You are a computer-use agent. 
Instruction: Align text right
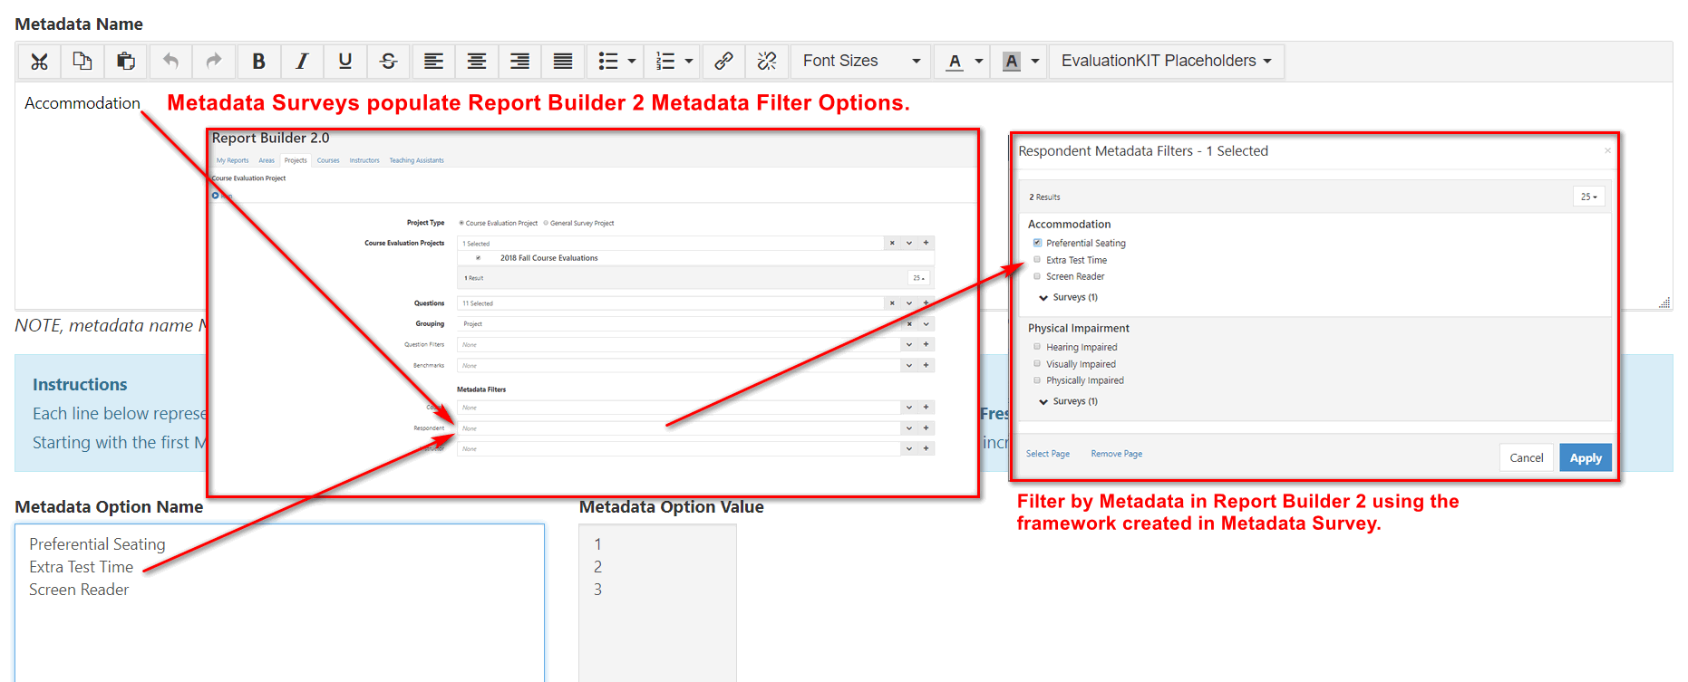click(519, 62)
